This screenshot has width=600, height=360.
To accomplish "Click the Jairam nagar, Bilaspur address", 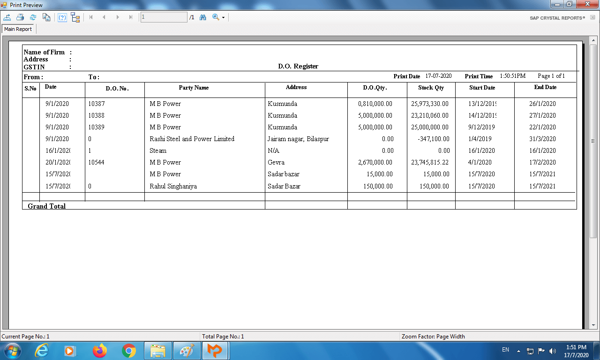I will click(298, 139).
